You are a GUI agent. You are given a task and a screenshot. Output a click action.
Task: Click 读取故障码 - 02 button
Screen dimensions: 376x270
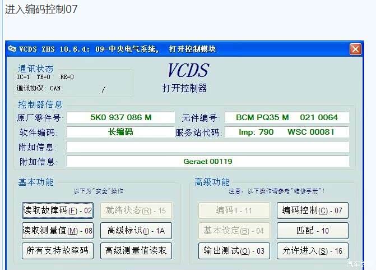pyautogui.click(x=58, y=210)
